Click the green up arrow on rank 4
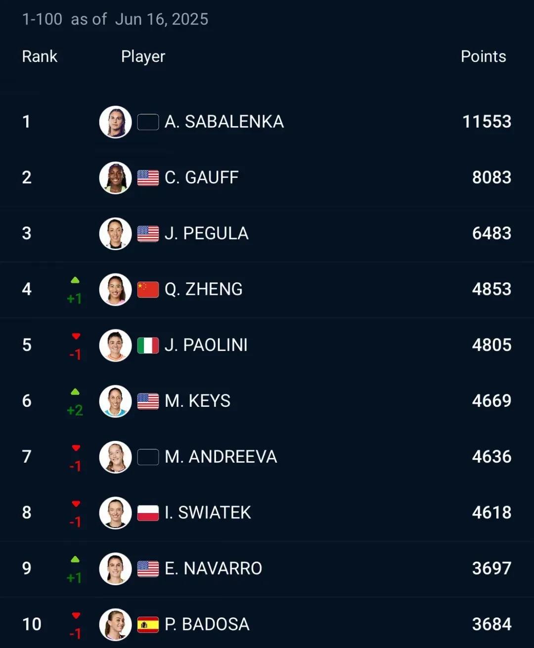The image size is (534, 648). (75, 280)
